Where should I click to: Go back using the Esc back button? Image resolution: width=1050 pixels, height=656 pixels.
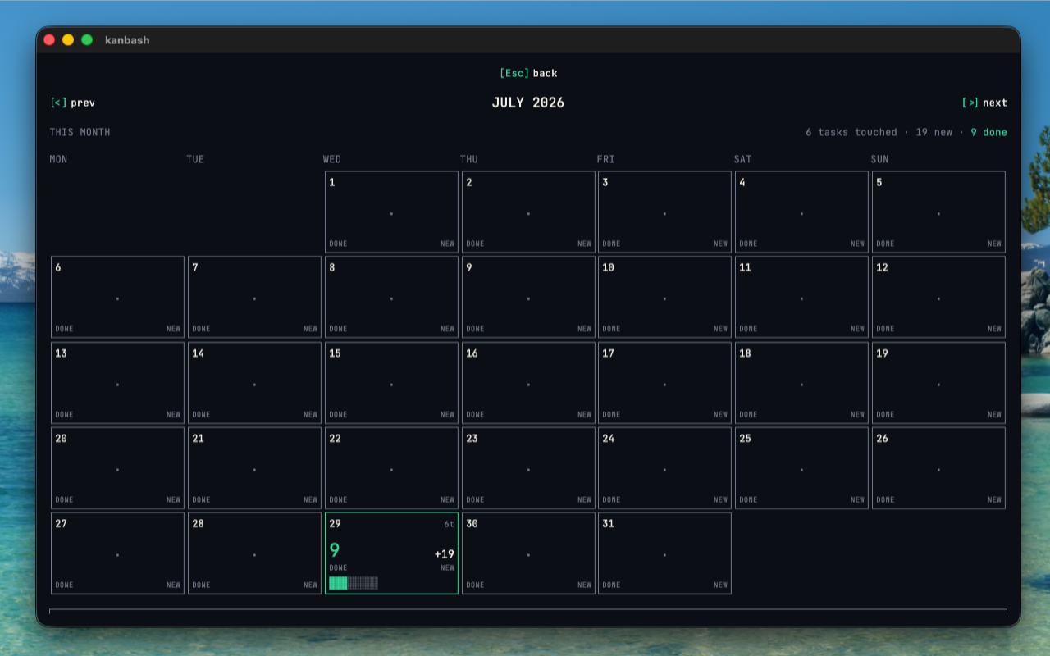coord(528,73)
